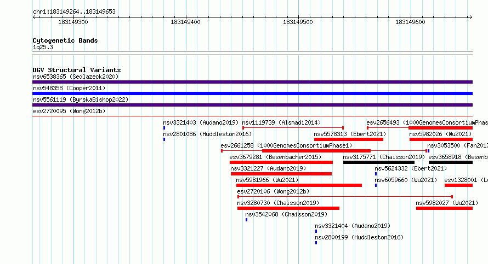The width and height of the screenshot is (488, 264).
Task: Click ruler position 183149600
Action: click(410, 22)
